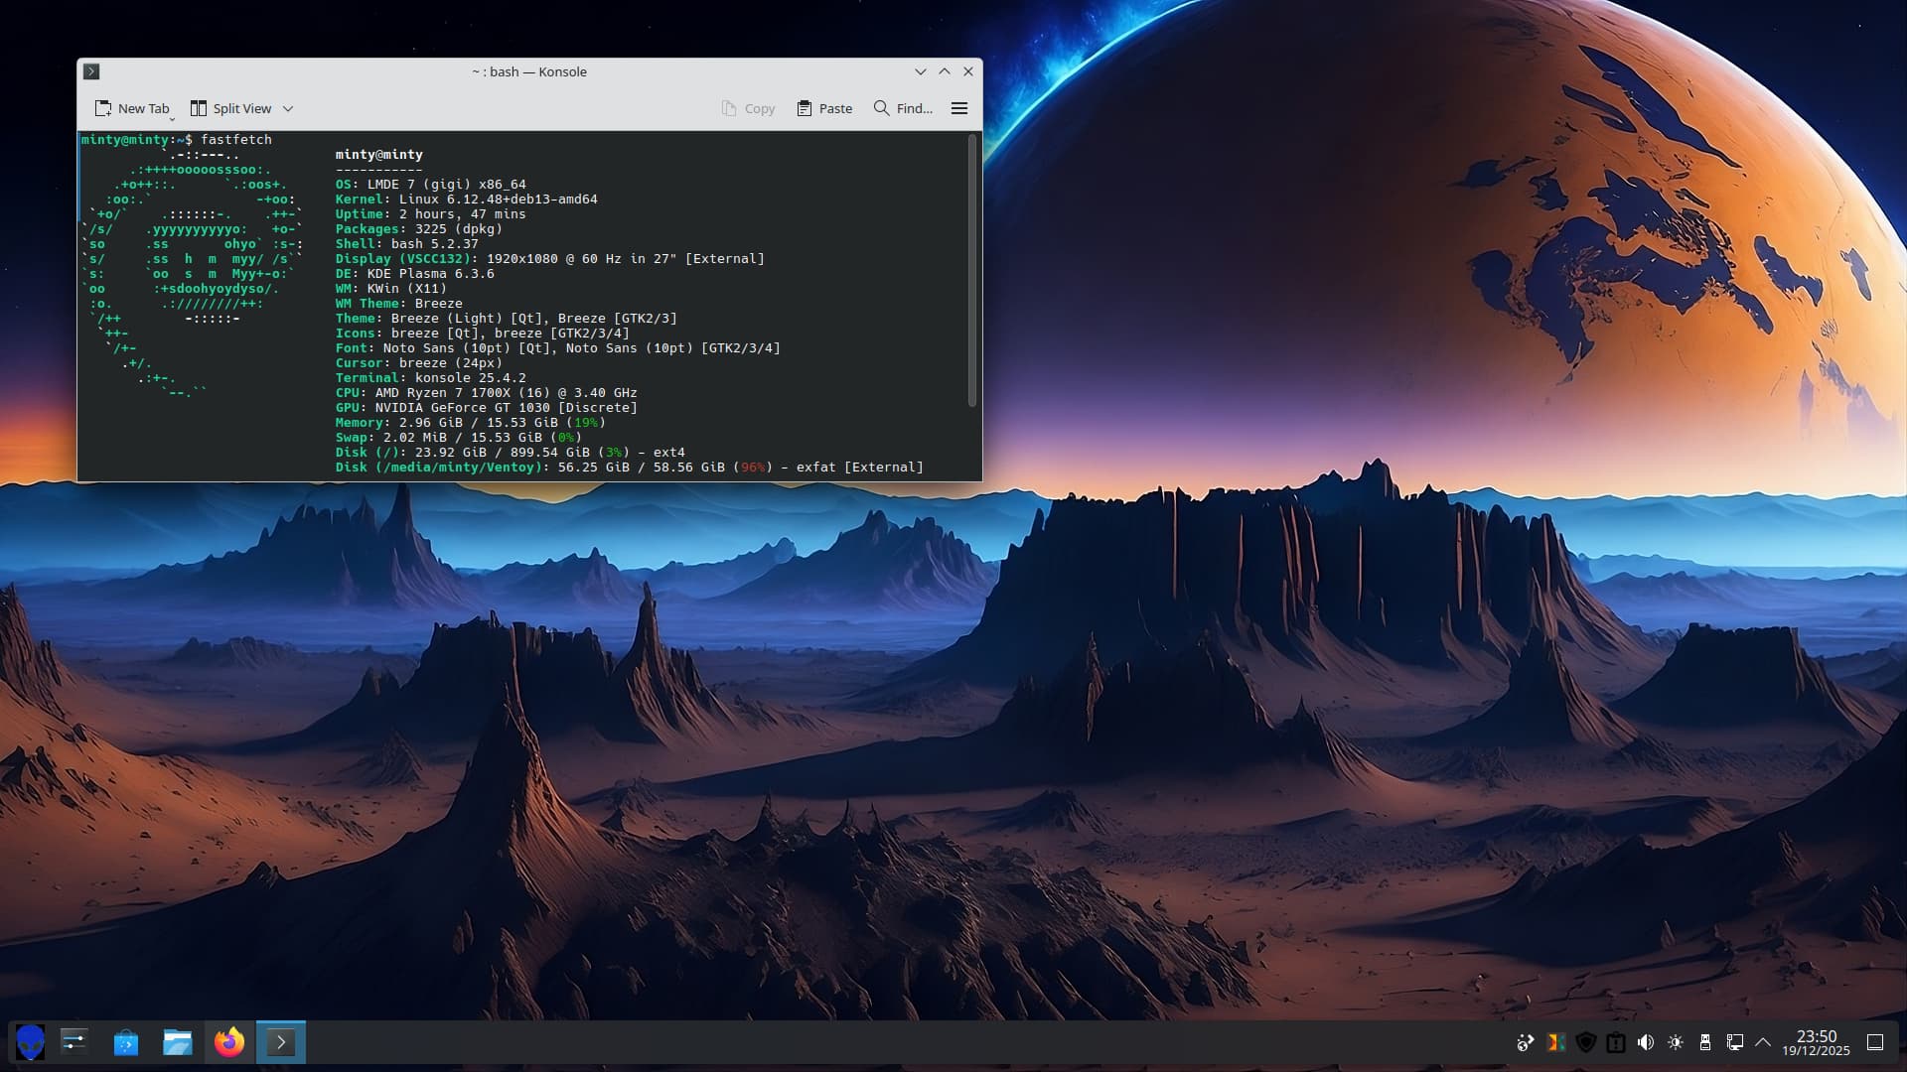This screenshot has width=1907, height=1072.
Task: Click the Konsole vertical scrollbar
Action: tap(971, 270)
